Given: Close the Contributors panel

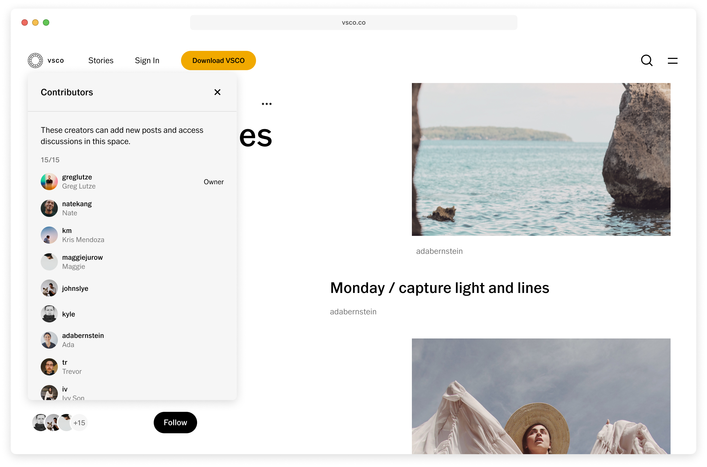Looking at the screenshot, I should pos(218,92).
